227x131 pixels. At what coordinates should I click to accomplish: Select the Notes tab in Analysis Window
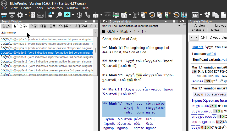[215, 30]
